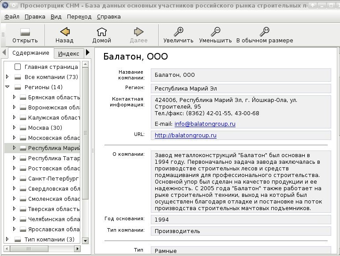Click the Тип value Рамные

241,250
